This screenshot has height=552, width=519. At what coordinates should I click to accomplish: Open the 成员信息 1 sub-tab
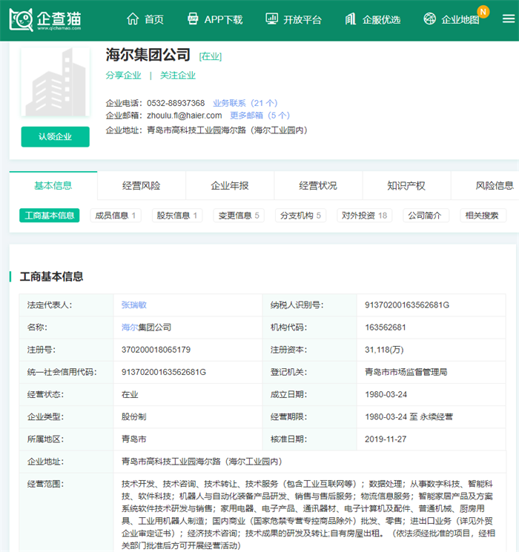tap(116, 216)
